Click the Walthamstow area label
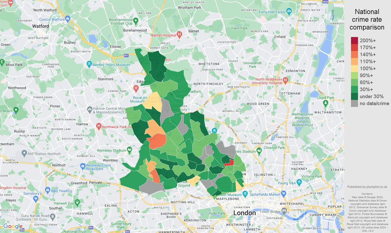This screenshot has width=391, height=233. pyautogui.click(x=328, y=112)
